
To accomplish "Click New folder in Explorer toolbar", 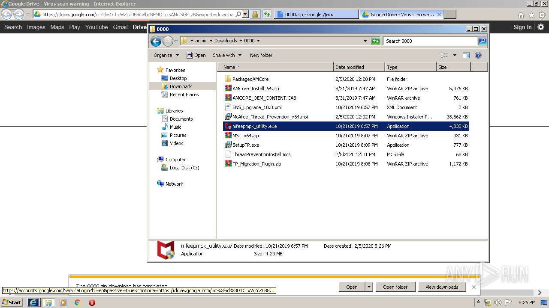I will click(261, 55).
